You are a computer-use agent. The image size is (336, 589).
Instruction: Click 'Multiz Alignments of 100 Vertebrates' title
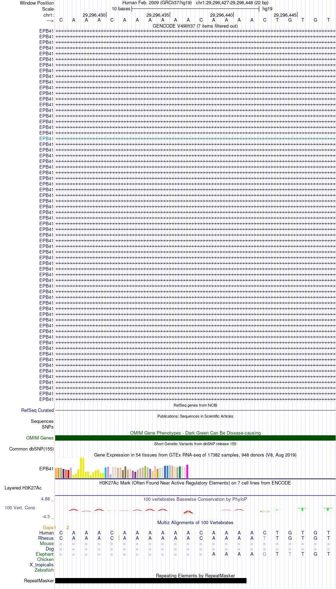[x=195, y=522]
